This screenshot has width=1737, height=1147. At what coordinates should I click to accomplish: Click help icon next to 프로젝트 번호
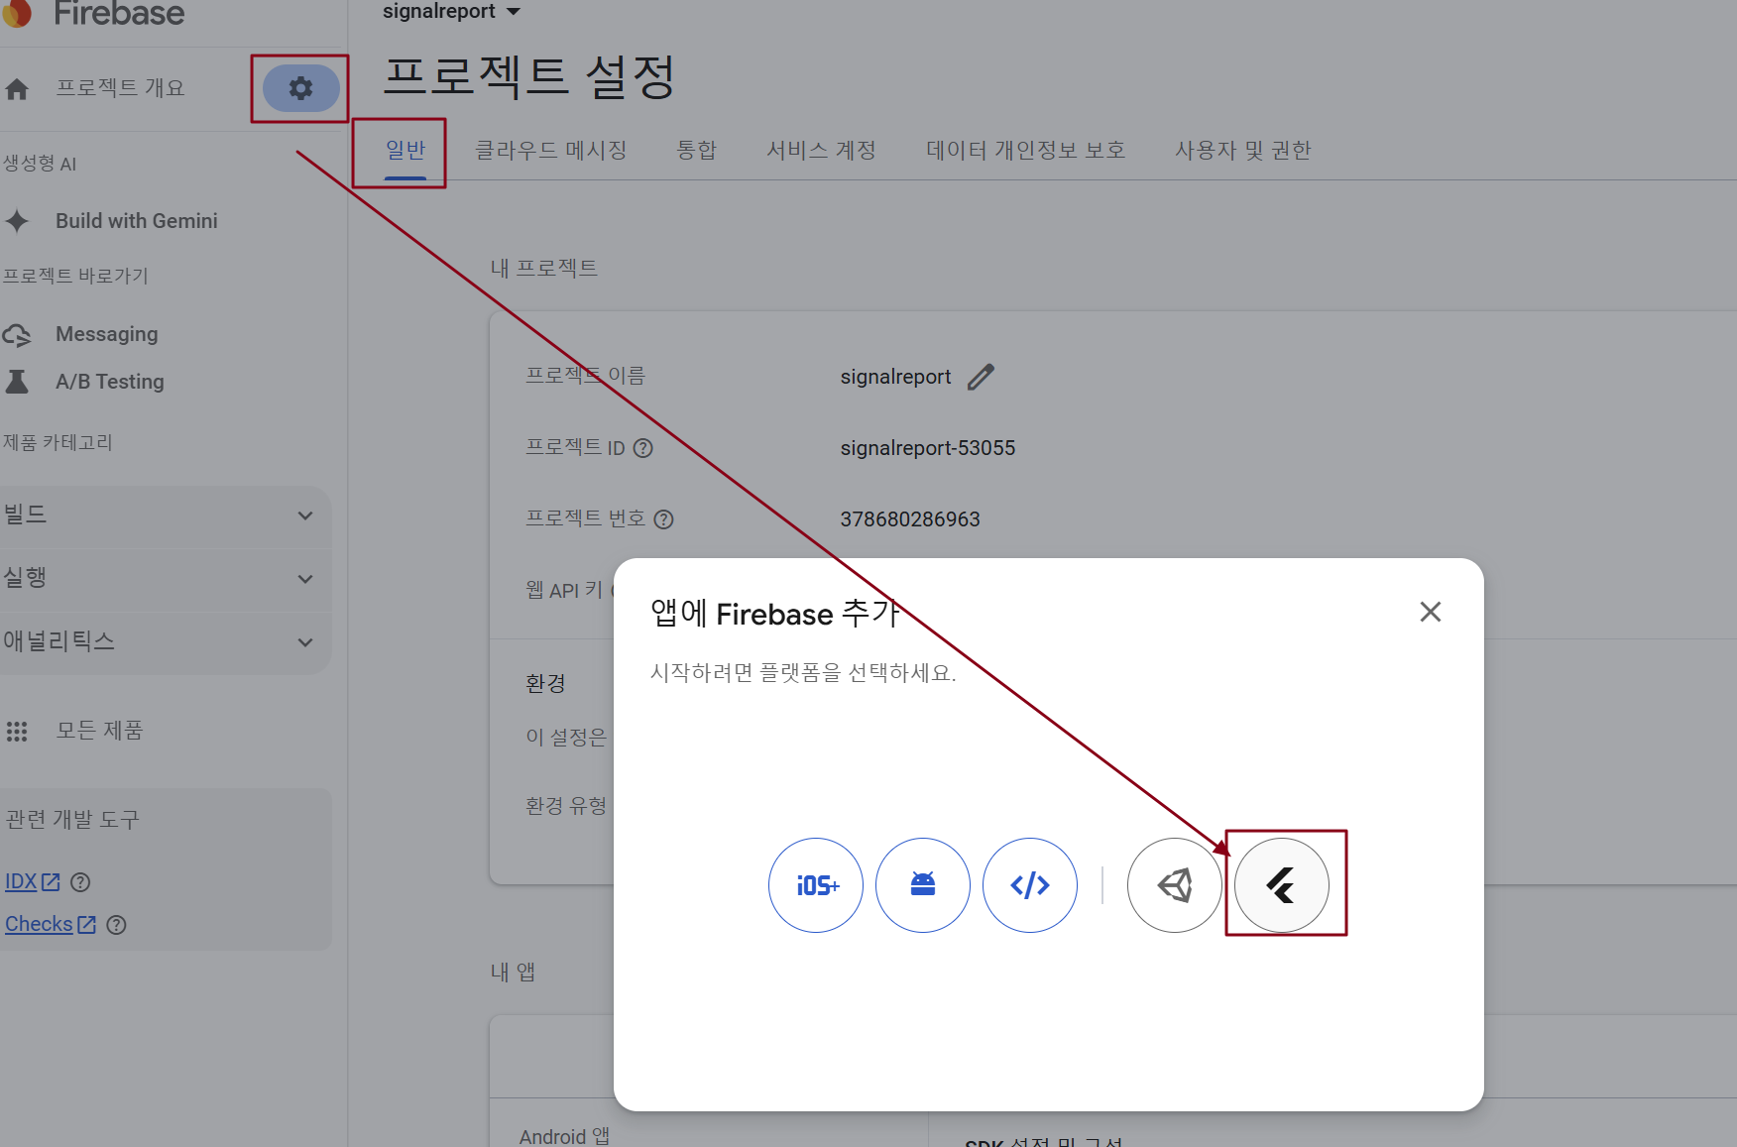coord(664,519)
